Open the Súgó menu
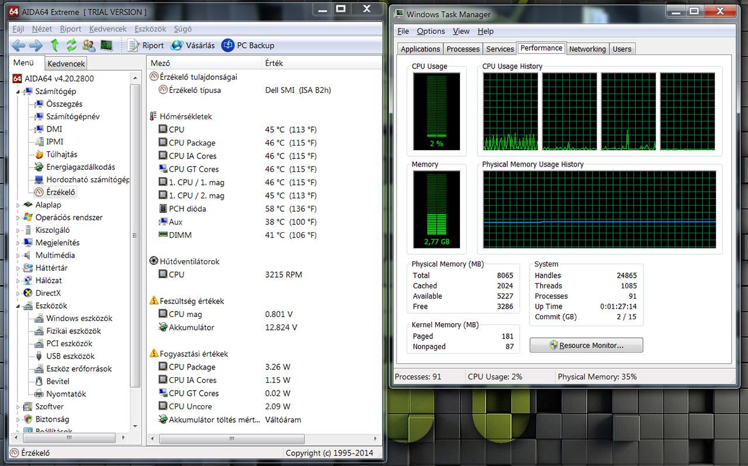 183,29
